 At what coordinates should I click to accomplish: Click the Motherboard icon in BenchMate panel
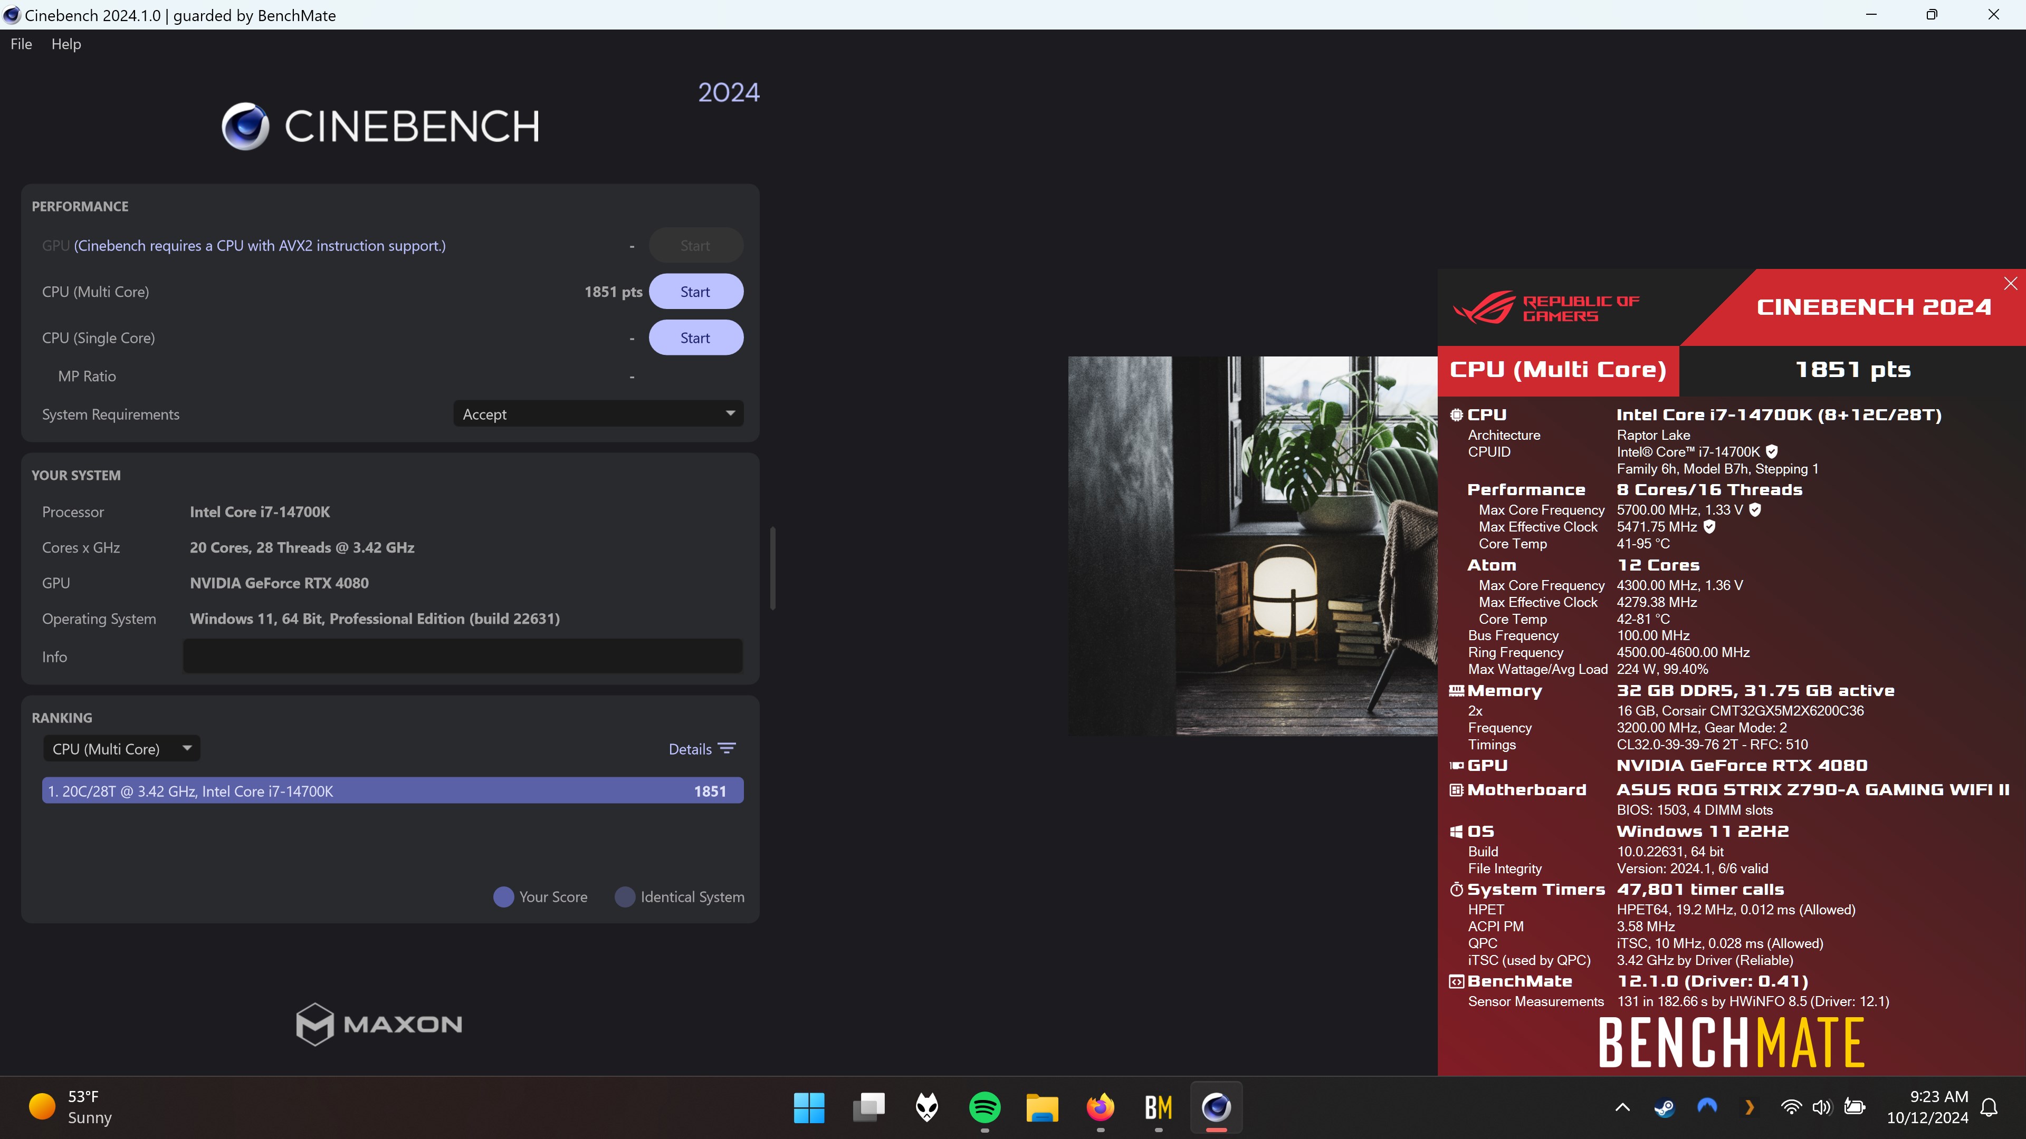tap(1457, 790)
